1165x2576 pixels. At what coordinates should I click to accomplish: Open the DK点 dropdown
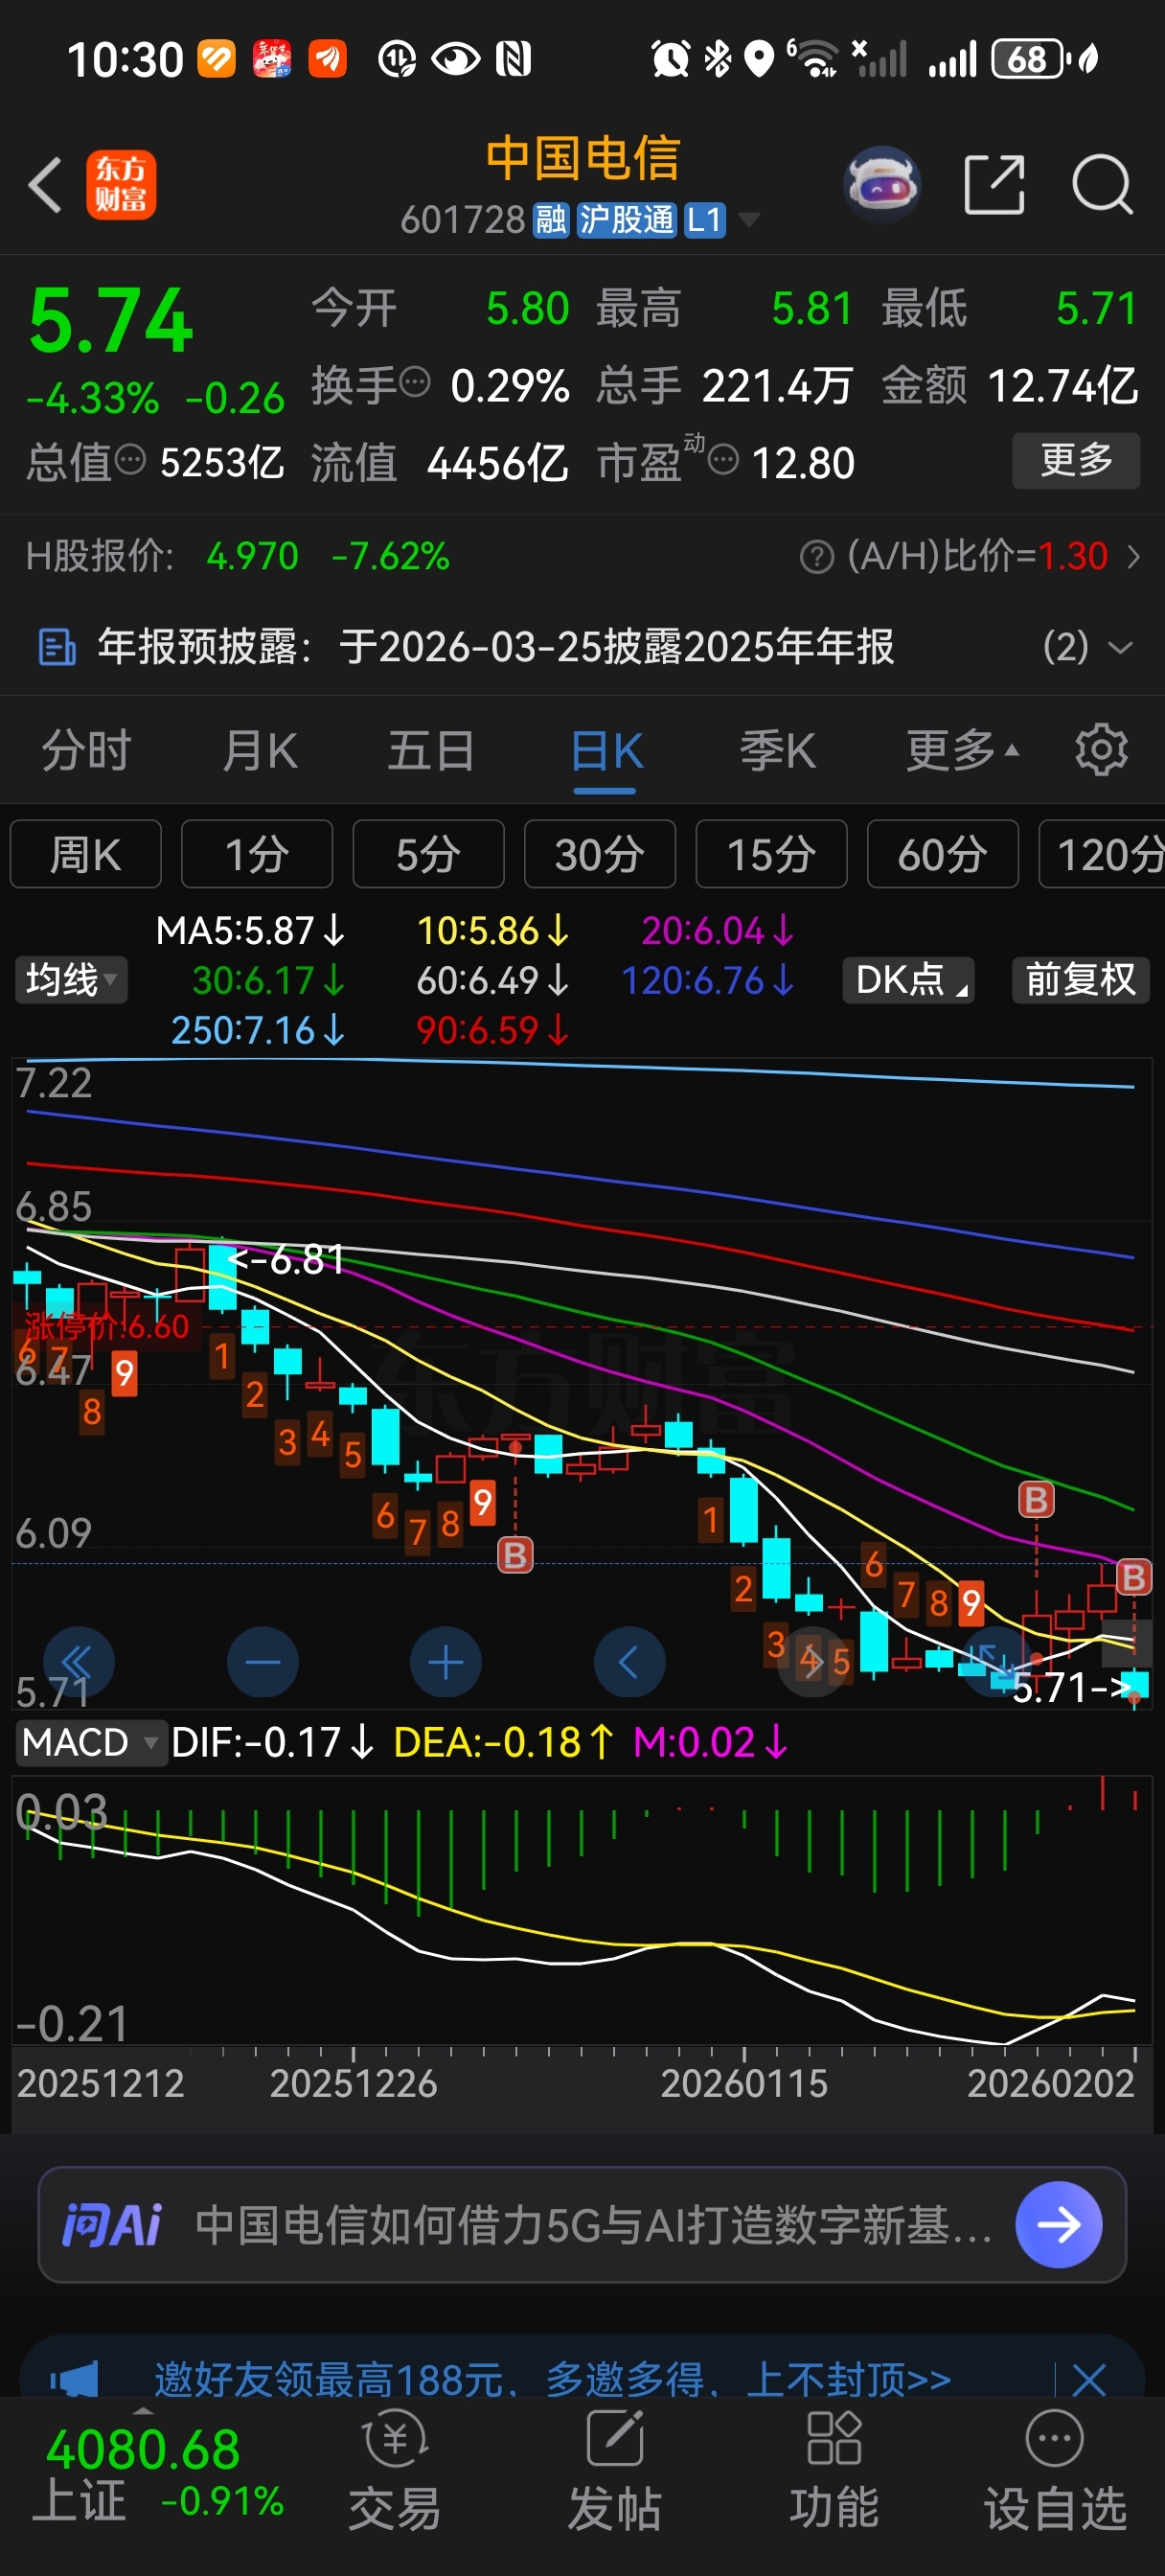(x=908, y=979)
